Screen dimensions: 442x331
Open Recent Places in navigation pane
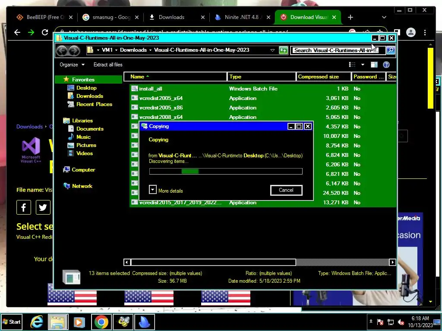pyautogui.click(x=94, y=104)
